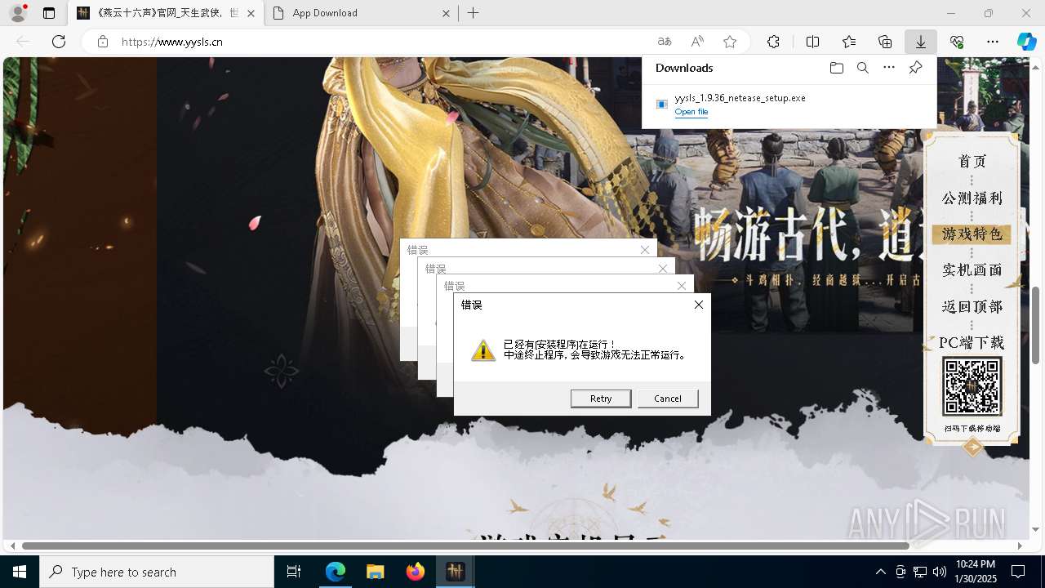This screenshot has height=588, width=1045.
Task: Open the Windows Start menu
Action: pos(20,572)
